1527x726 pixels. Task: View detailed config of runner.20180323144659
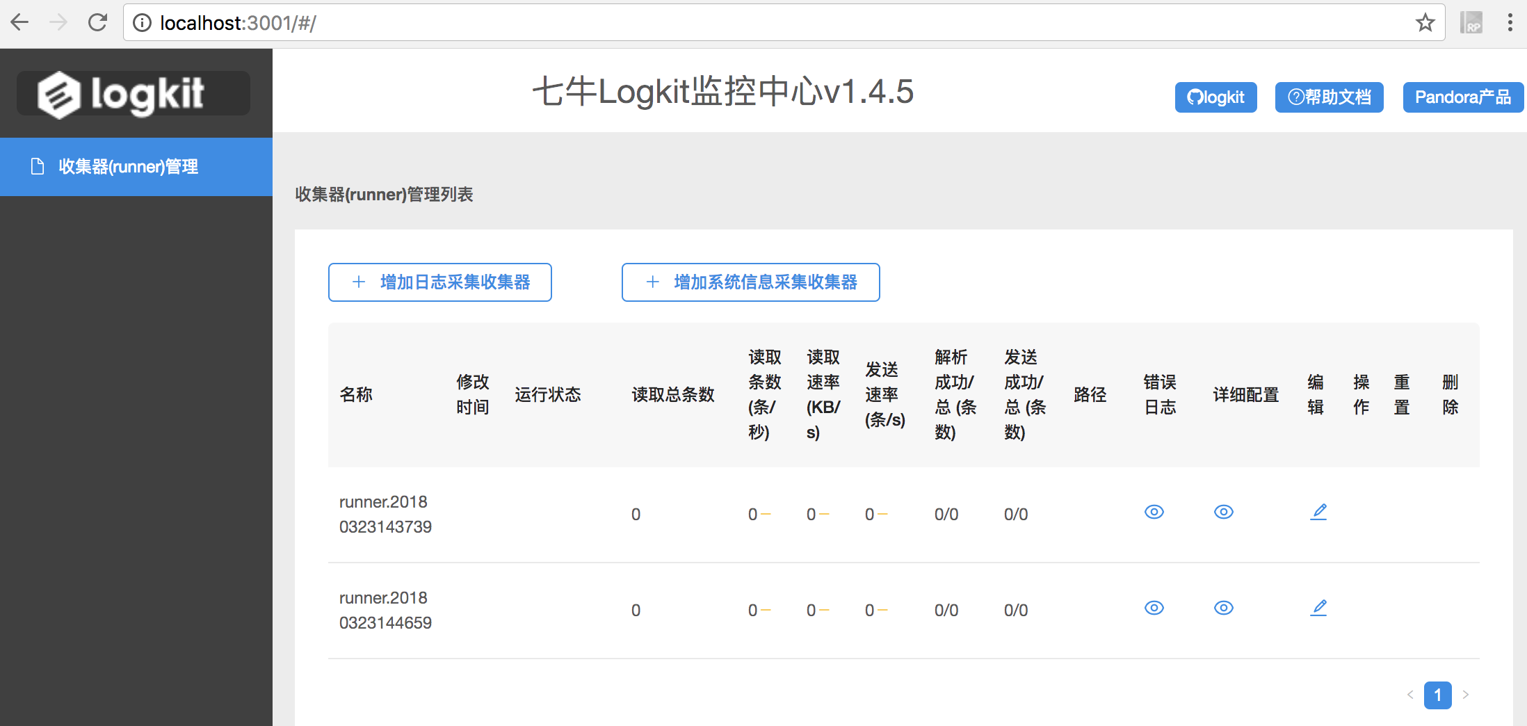tap(1224, 608)
